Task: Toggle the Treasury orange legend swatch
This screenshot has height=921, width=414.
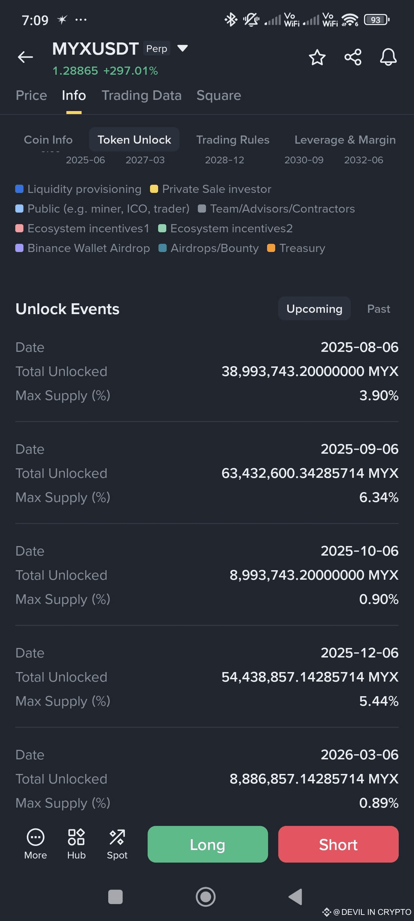Action: [x=271, y=248]
